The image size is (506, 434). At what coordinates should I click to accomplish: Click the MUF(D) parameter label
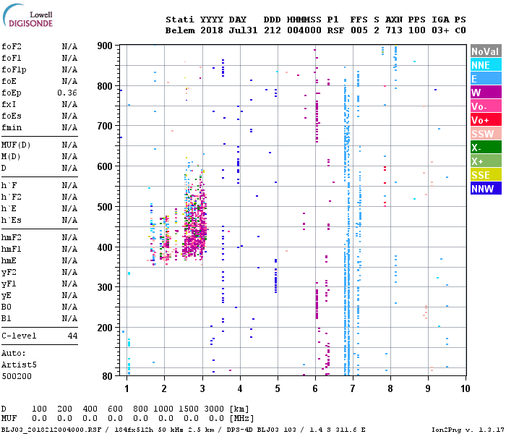(x=16, y=145)
